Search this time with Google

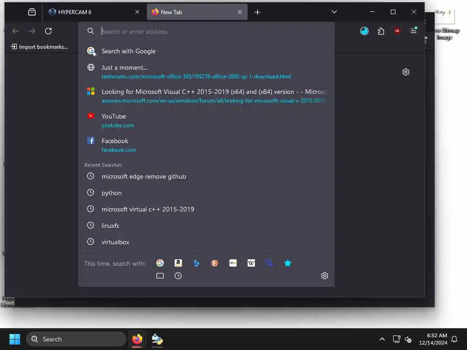[x=160, y=263]
